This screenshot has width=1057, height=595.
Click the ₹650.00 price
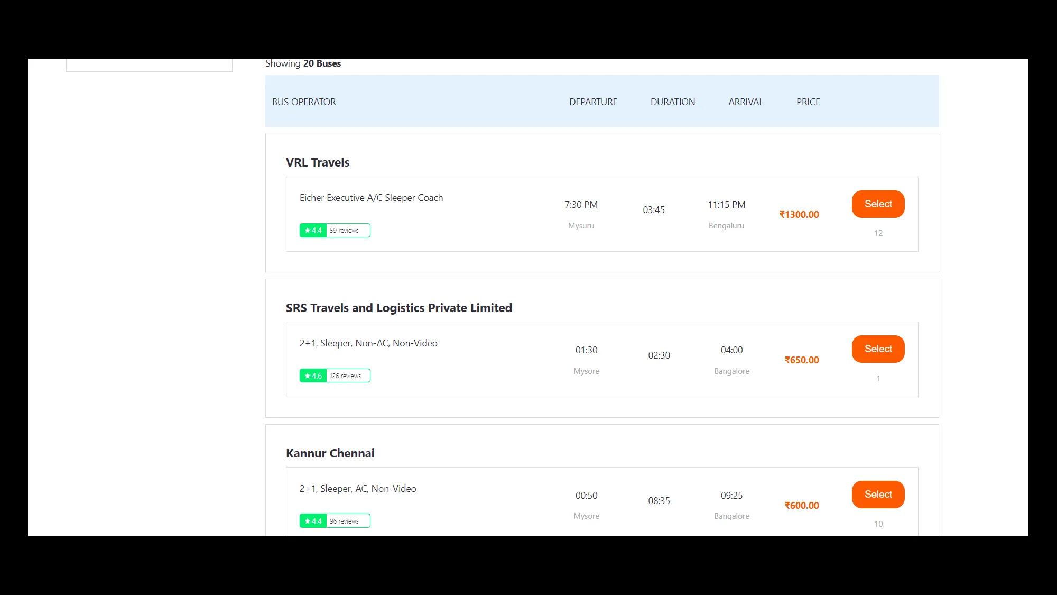pyautogui.click(x=802, y=360)
